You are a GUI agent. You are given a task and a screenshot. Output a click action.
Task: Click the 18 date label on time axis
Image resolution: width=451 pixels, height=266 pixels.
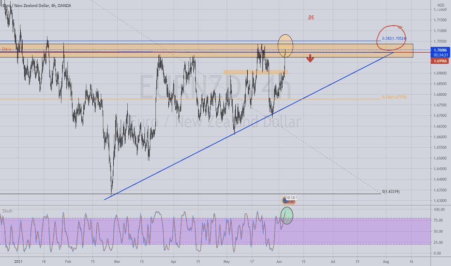coord(44,261)
